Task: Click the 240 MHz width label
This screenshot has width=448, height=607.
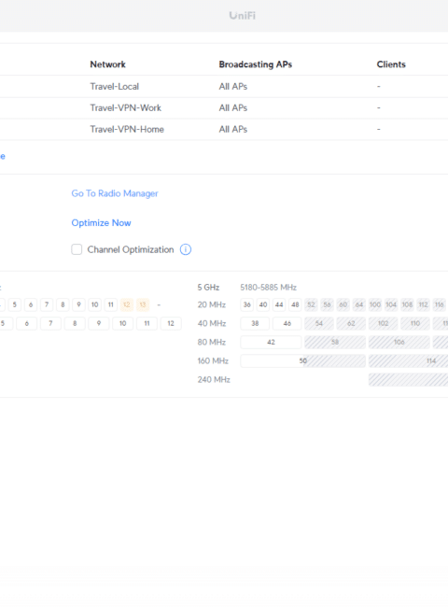Action: click(214, 380)
